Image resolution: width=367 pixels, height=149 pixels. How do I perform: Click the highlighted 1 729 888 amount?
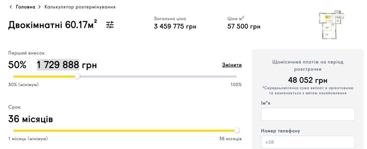58,65
